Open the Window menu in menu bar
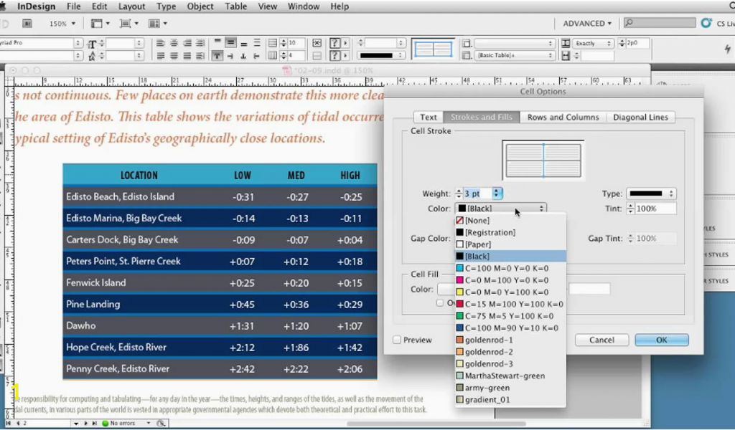Image resolution: width=735 pixels, height=430 pixels. point(304,6)
